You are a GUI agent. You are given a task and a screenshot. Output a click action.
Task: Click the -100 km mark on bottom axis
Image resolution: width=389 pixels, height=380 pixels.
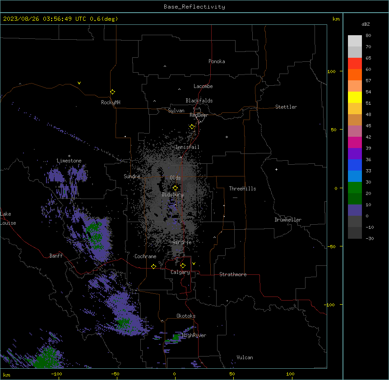click(56, 374)
